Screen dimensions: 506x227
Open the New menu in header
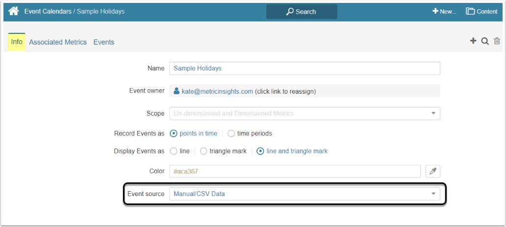point(444,11)
